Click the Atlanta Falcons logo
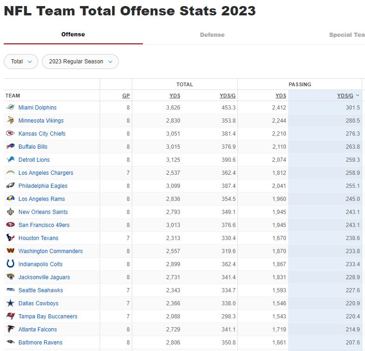Screen dimensions: 365x351 pos(10,329)
